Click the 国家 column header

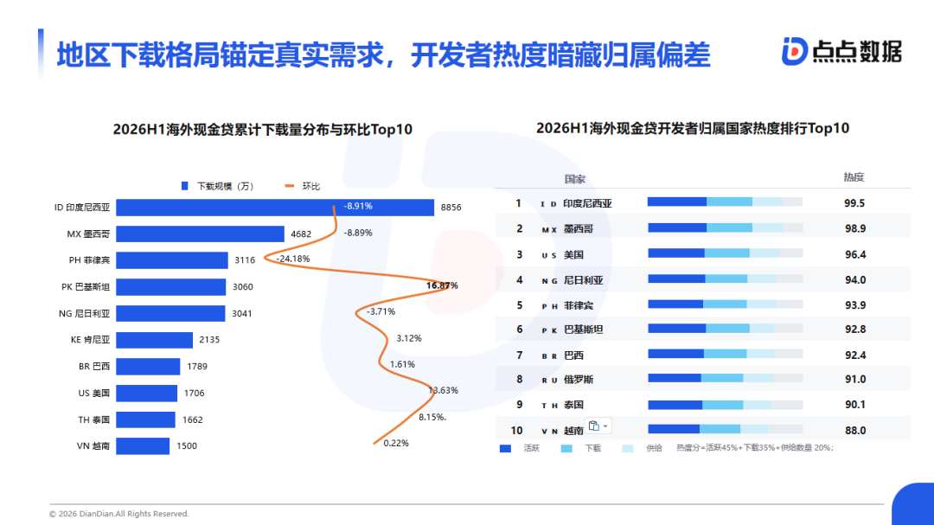click(x=574, y=179)
